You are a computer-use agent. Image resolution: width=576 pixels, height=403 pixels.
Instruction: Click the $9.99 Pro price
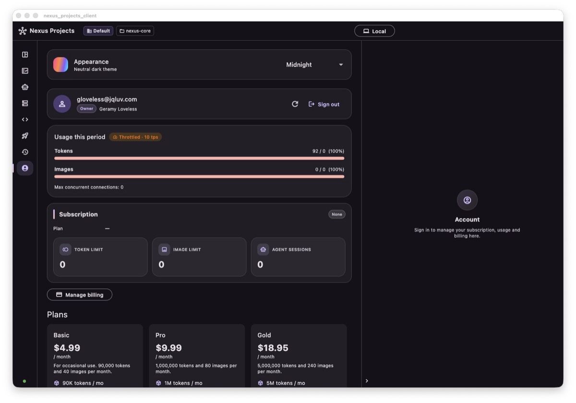click(x=169, y=348)
